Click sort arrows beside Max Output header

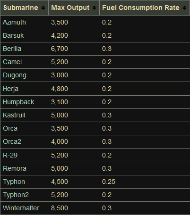point(94,8)
